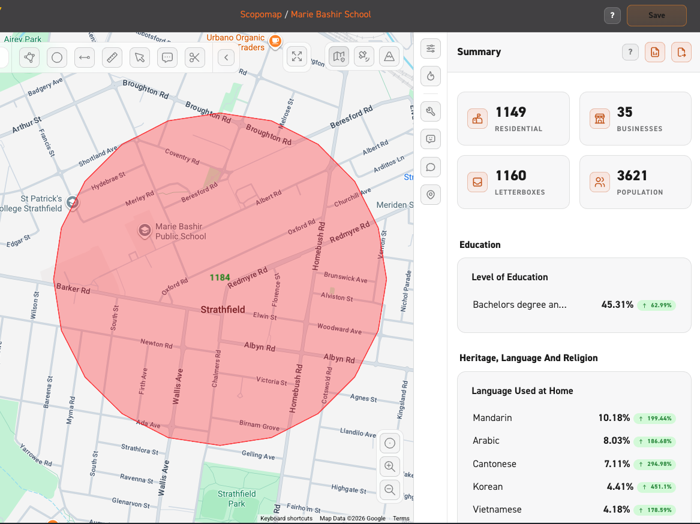Image resolution: width=700 pixels, height=524 pixels.
Task: Open the heatmap flame panel
Action: click(431, 76)
